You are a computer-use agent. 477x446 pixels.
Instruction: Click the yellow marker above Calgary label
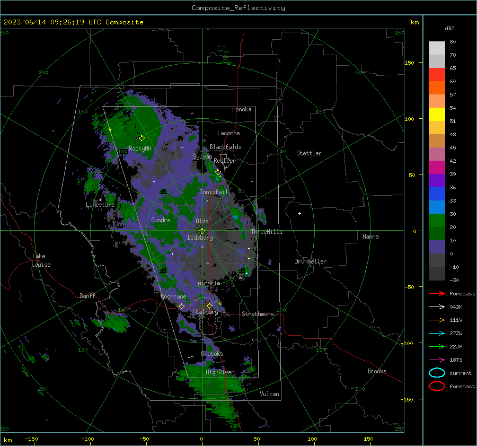coord(209,305)
